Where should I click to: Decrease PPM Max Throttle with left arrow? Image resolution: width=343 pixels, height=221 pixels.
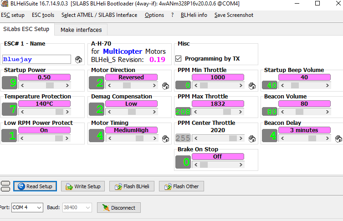pyautogui.click(x=196, y=112)
